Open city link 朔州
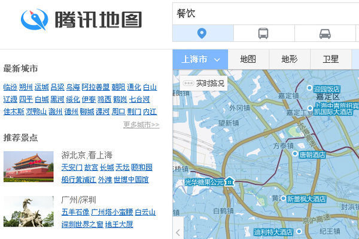The width and height of the screenshot is (359, 239). tap(26, 87)
